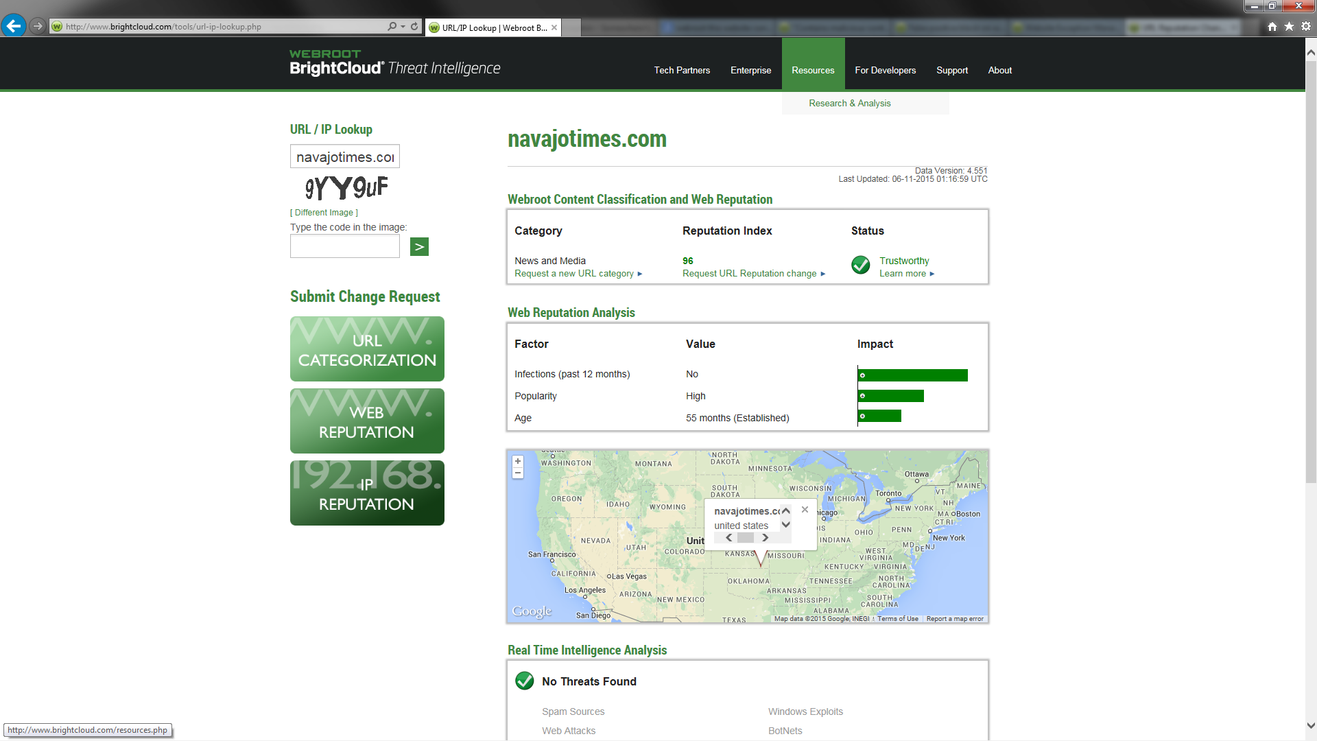This screenshot has width=1317, height=741.
Task: Click the Popularity impact bar
Action: [x=891, y=396]
